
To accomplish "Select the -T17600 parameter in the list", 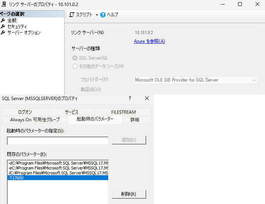I will [57, 177].
